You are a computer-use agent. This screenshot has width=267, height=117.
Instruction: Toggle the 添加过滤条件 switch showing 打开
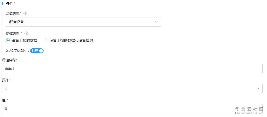click(x=37, y=51)
